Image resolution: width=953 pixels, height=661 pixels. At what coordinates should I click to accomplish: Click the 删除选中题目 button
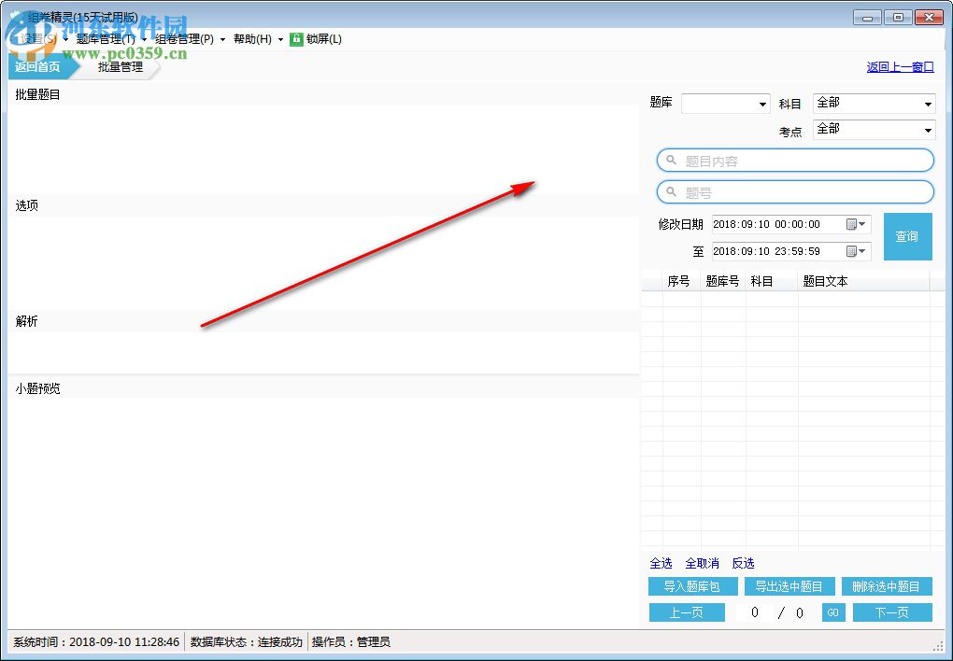coord(887,586)
